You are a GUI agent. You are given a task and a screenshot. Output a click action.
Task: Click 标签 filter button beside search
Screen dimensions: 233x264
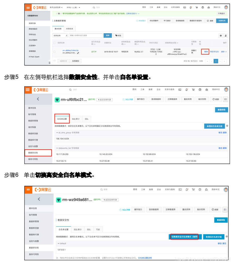(118, 35)
